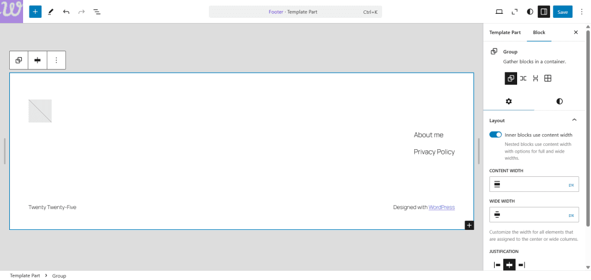Open Content Width px unit dropdown

click(571, 185)
